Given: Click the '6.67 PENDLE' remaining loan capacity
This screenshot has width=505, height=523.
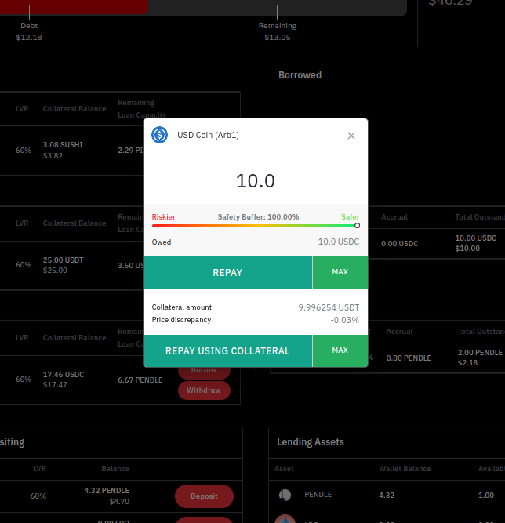Looking at the screenshot, I should pyautogui.click(x=140, y=380).
